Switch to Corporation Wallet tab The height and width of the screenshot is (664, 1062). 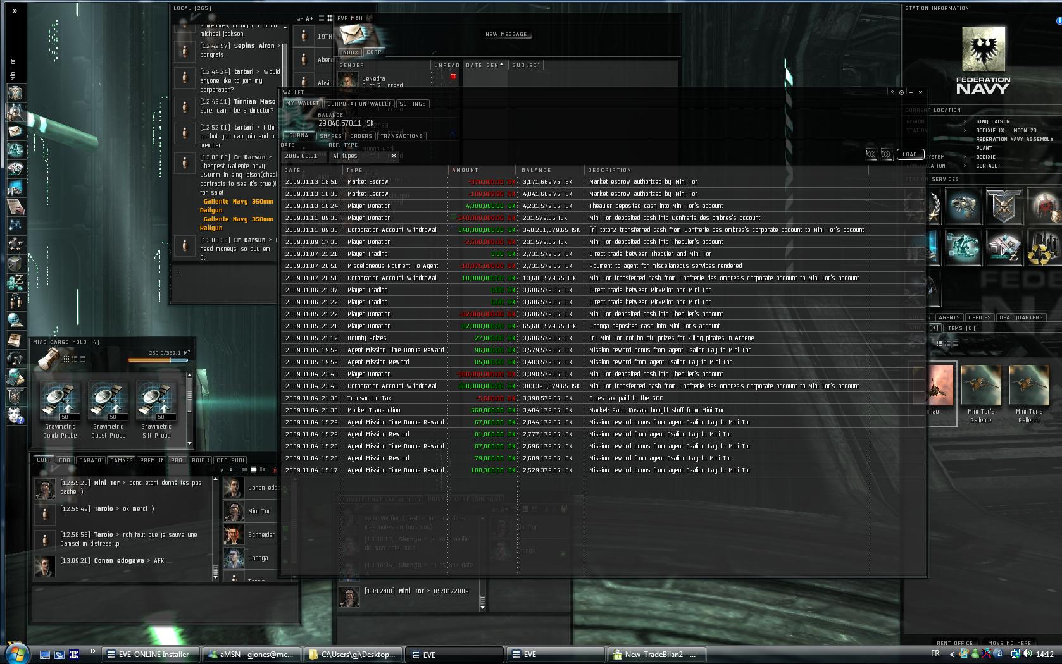point(359,104)
